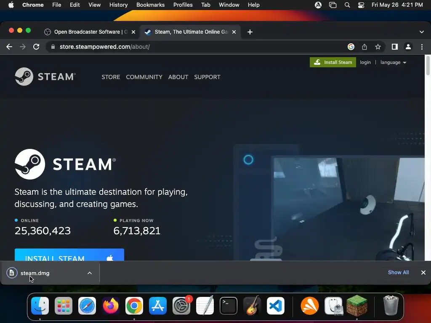
Task: Launch Visual Studio Code from the Dock
Action: (x=276, y=306)
